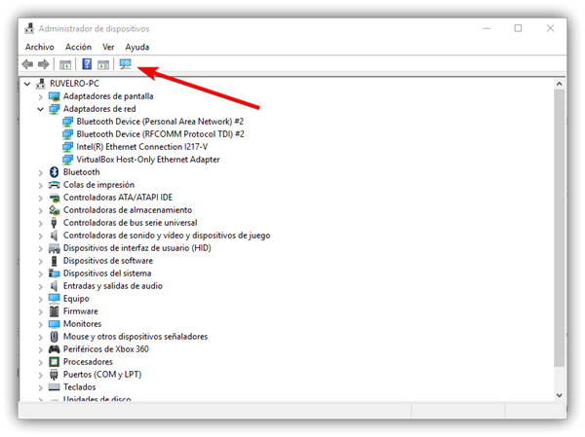This screenshot has height=437, width=585.
Task: Click the speaker icon of Controladoras de sonido
Action: click(54, 236)
